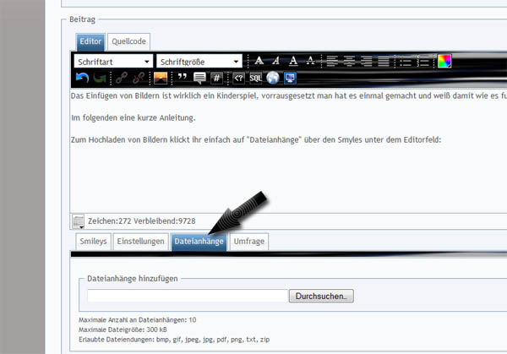
Task: Click the SQL code icon
Action: (255, 78)
